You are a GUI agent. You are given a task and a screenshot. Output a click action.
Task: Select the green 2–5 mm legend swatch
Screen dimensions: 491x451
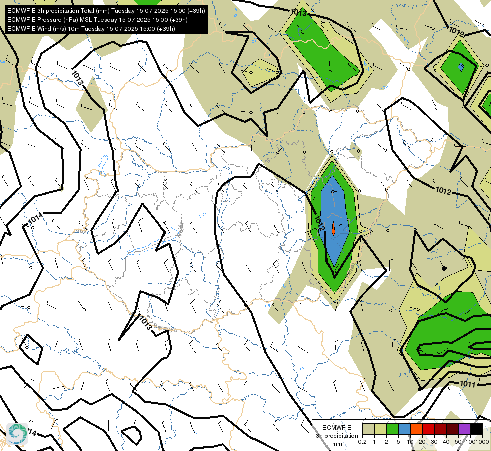pyautogui.click(x=392, y=429)
